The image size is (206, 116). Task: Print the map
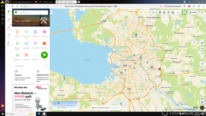(x=202, y=102)
